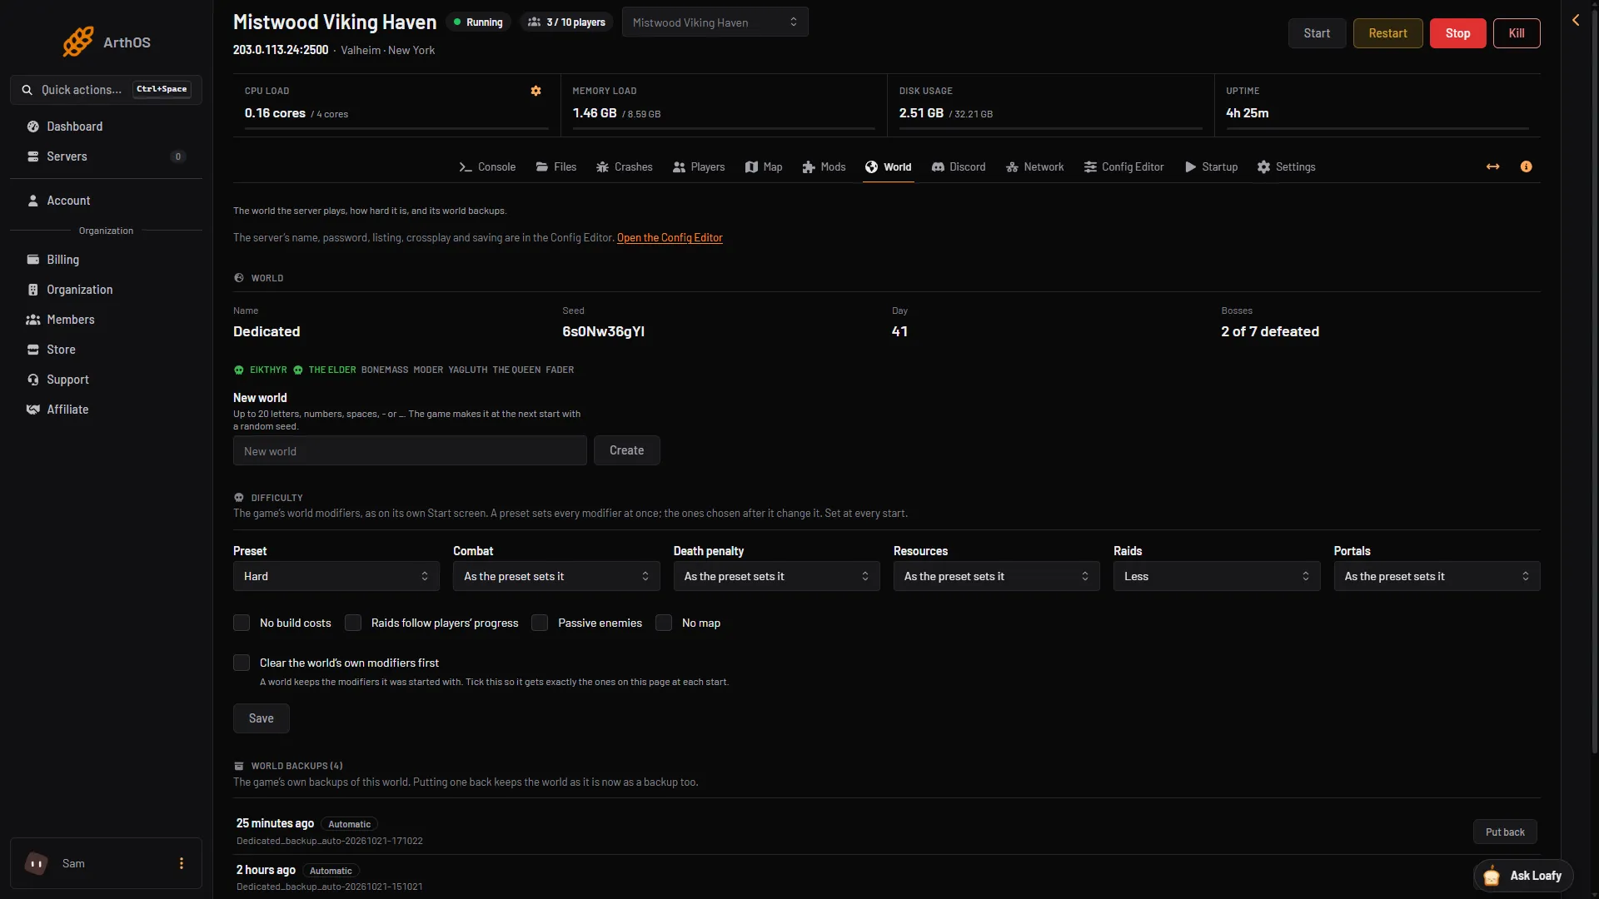This screenshot has width=1599, height=899.
Task: Open the Combat modifier dropdown
Action: pos(556,576)
